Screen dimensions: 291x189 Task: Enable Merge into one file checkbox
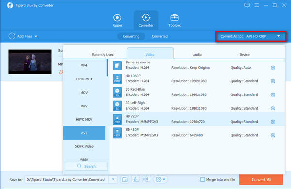point(202,179)
